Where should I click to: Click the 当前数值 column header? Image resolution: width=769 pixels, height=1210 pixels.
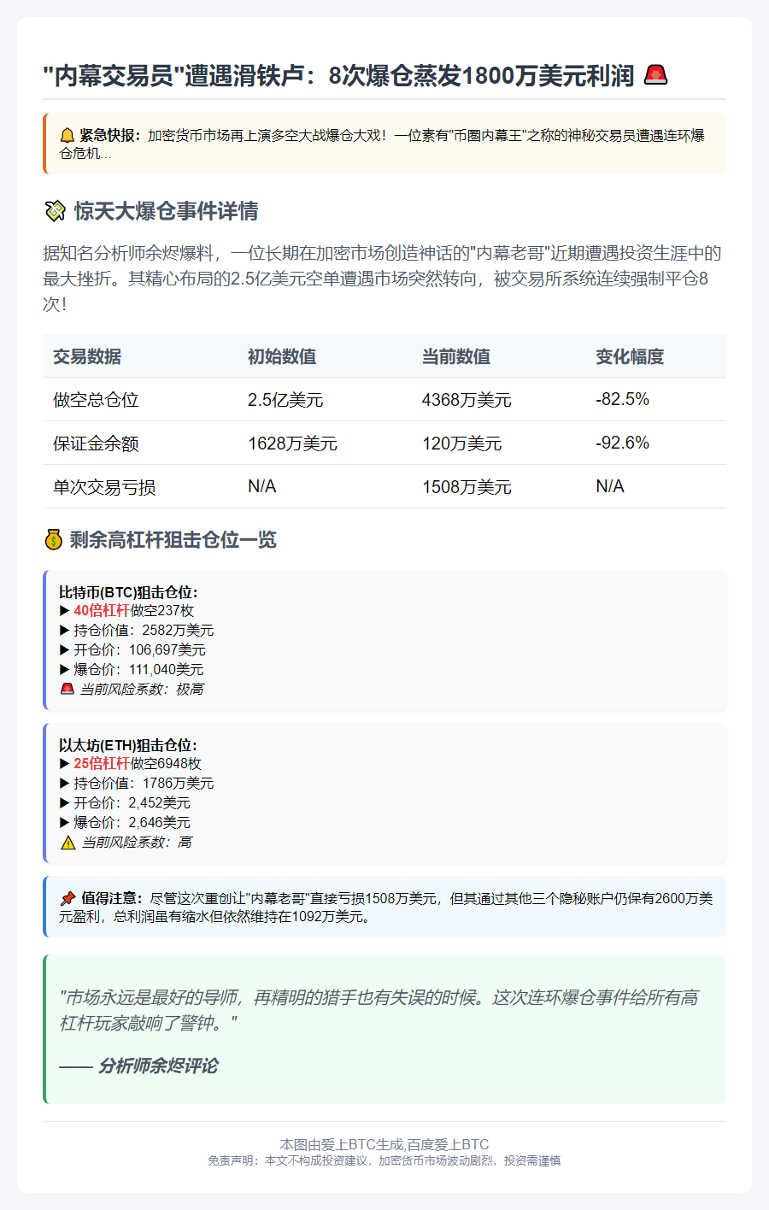456,356
